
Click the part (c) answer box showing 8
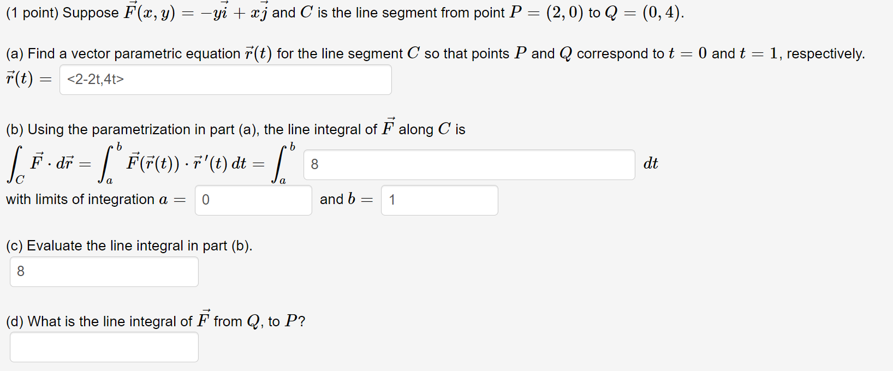click(x=103, y=271)
